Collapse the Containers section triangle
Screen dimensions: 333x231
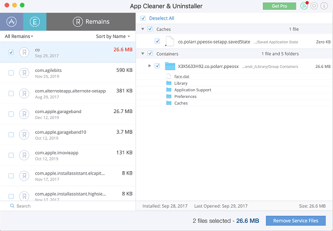143,54
